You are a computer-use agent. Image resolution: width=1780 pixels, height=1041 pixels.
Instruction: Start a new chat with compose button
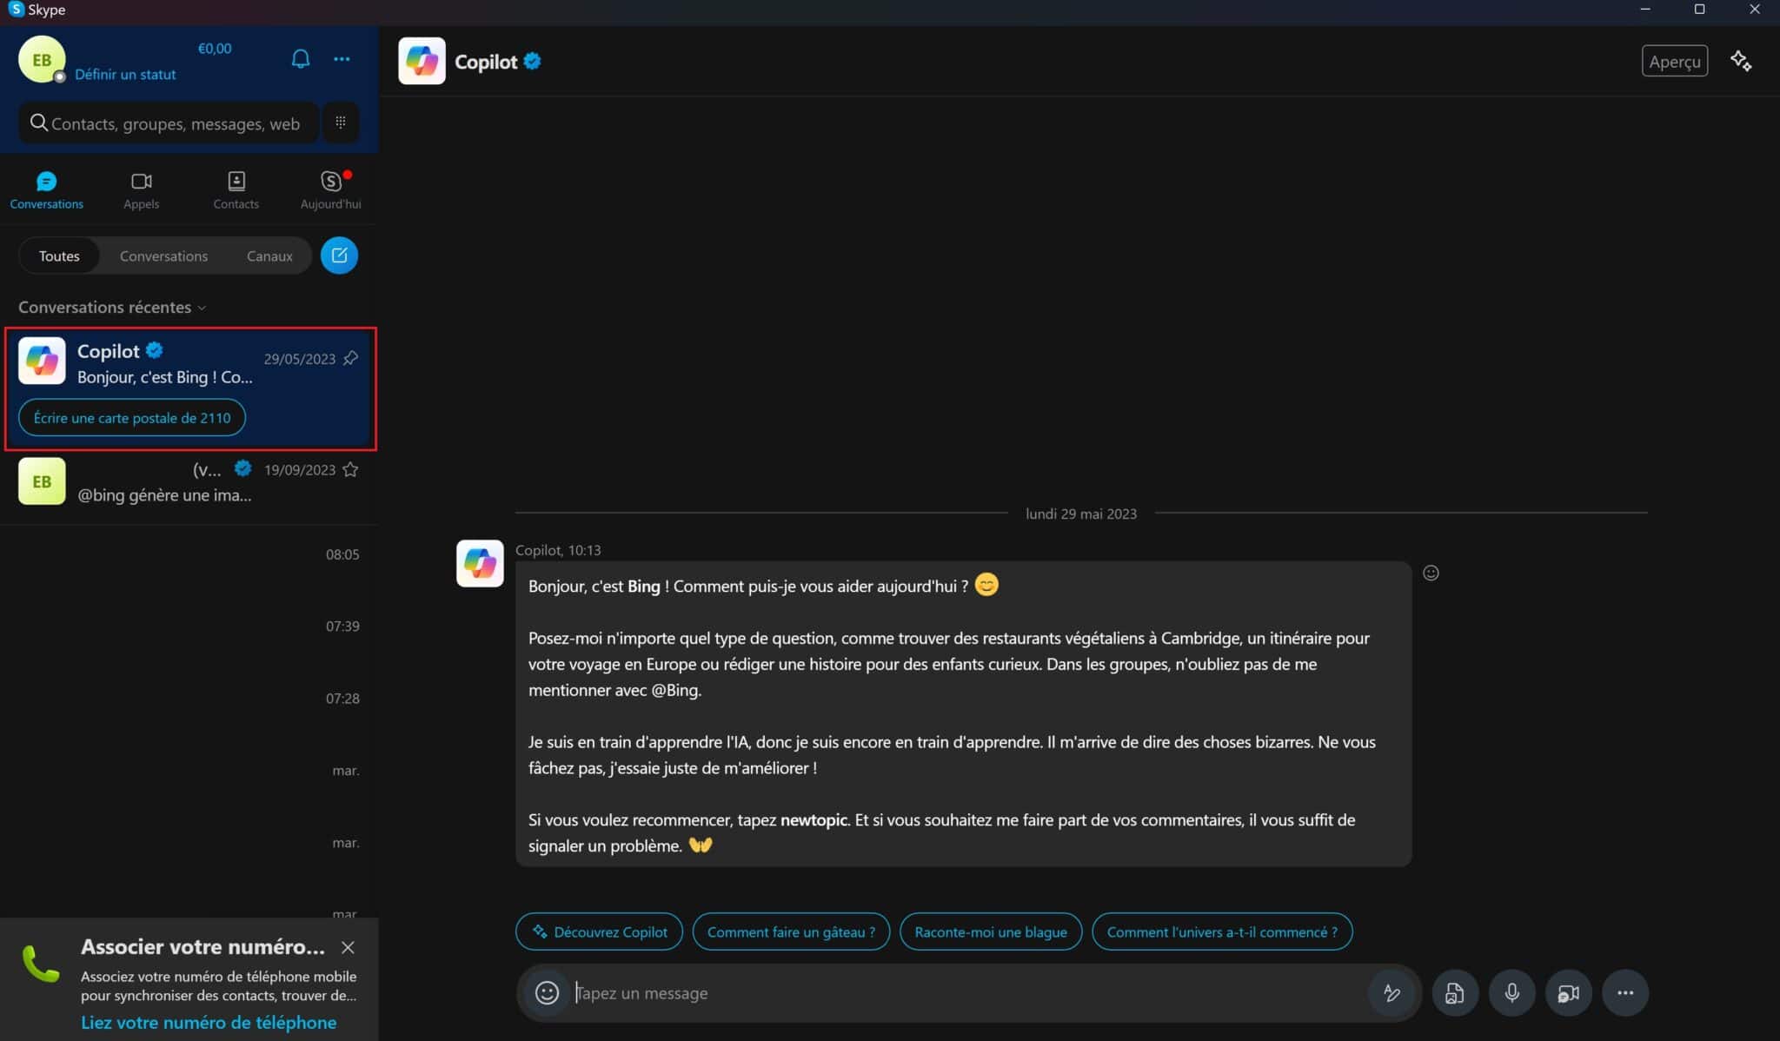pyautogui.click(x=339, y=255)
